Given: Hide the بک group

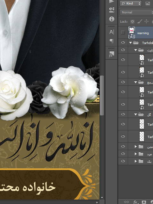Looking at the screenshot, I should click(x=123, y=161).
